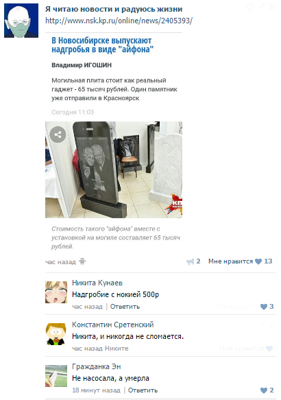Reply to Гражданка Эн's comment with Ответить

143,390
